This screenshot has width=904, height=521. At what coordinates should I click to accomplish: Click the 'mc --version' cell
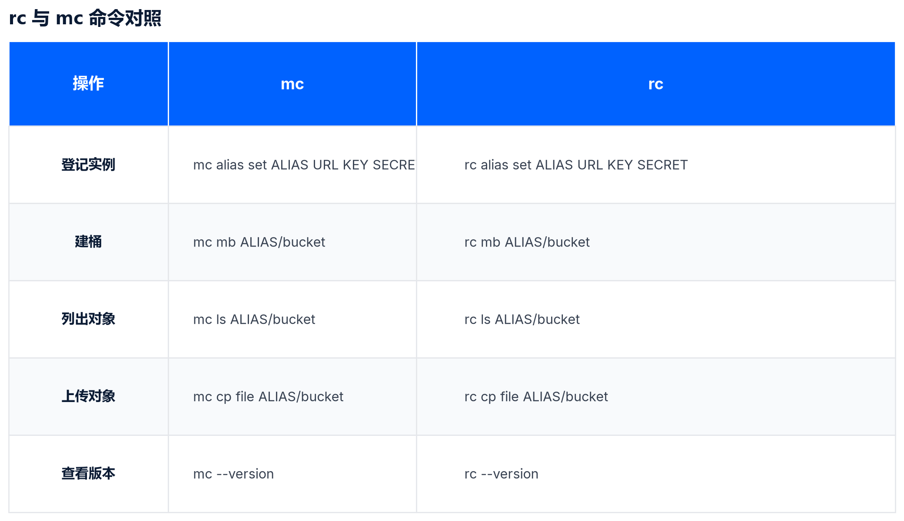[x=292, y=474]
